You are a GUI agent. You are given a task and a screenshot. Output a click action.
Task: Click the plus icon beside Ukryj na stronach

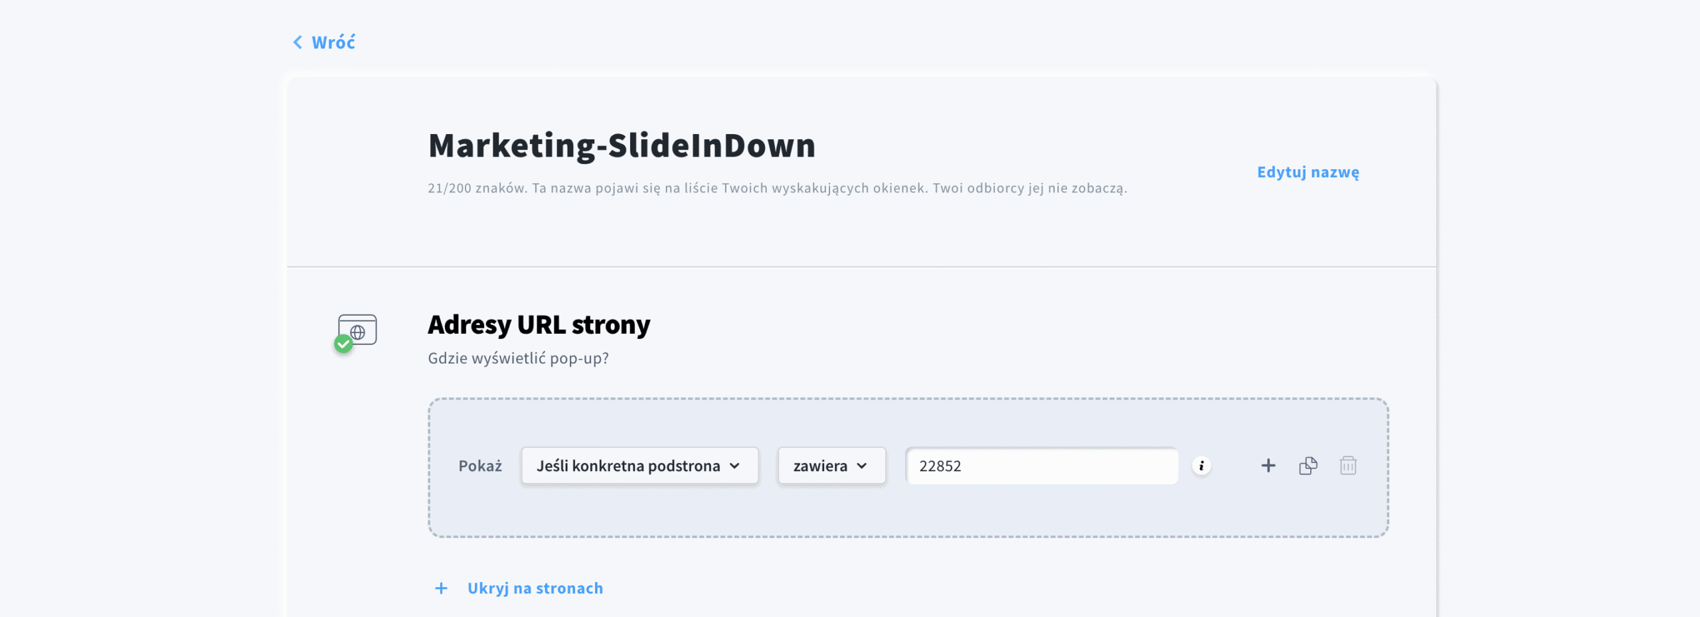(441, 588)
